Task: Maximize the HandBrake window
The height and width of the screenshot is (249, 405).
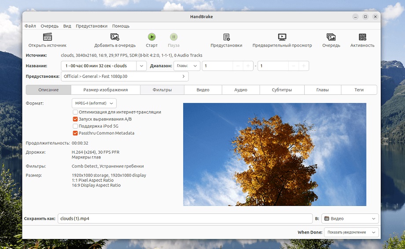Action: 365,17
